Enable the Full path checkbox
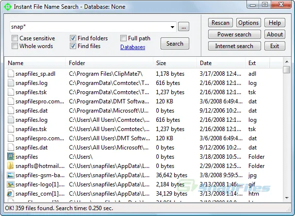 123,38
